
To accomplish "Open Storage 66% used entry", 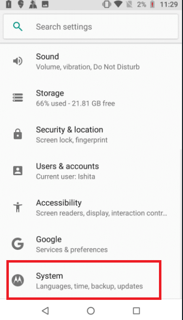I will (91, 98).
